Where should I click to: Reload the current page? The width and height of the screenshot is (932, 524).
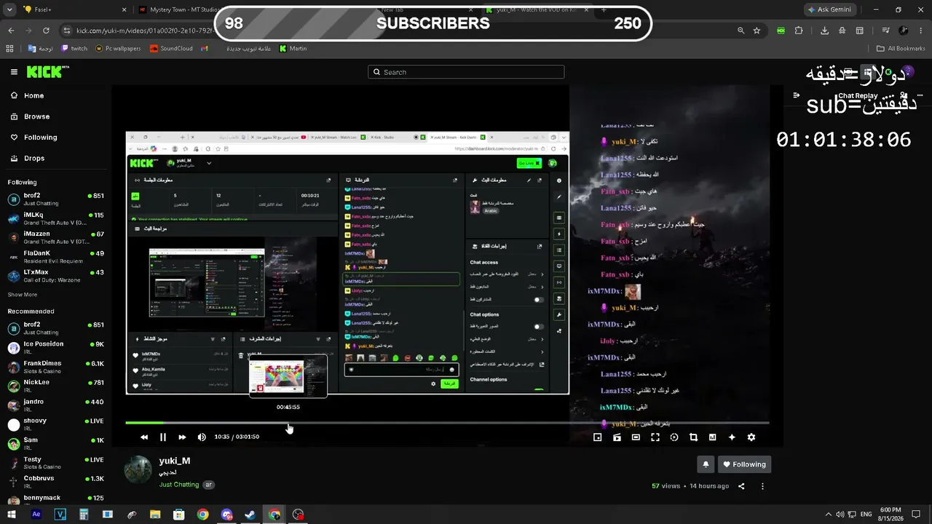click(46, 31)
